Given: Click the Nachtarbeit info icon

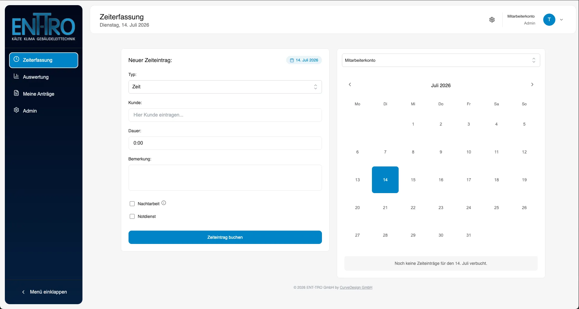Looking at the screenshot, I should (164, 203).
